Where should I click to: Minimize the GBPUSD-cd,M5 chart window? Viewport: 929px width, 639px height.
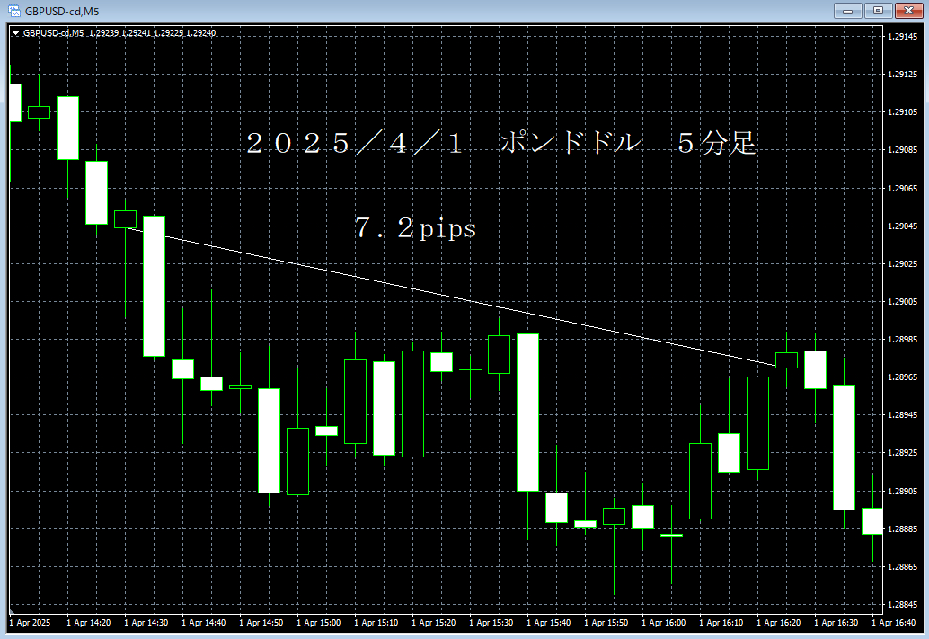[x=848, y=11]
